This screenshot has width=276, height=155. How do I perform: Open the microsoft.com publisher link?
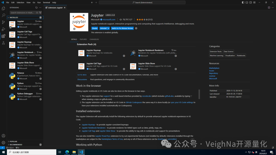tap(109, 19)
